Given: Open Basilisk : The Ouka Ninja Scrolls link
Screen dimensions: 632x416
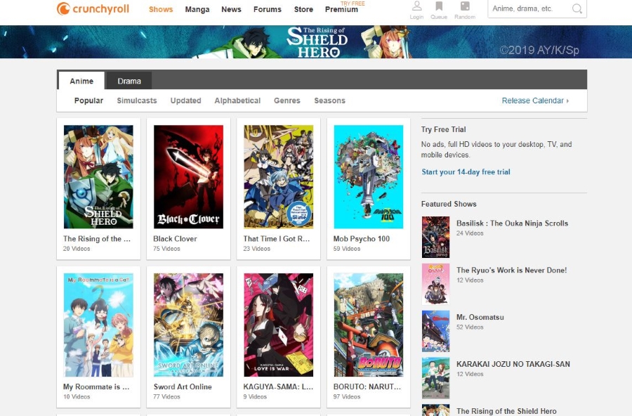Looking at the screenshot, I should [x=513, y=223].
